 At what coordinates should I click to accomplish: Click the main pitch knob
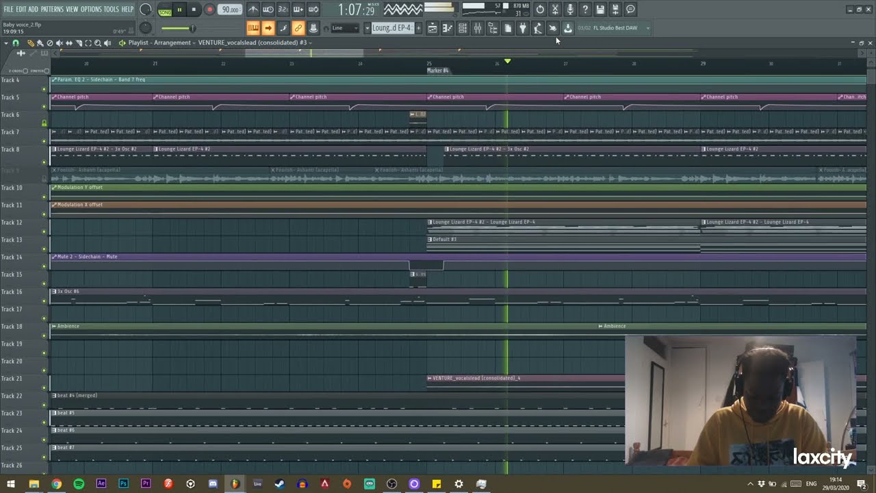point(145,27)
